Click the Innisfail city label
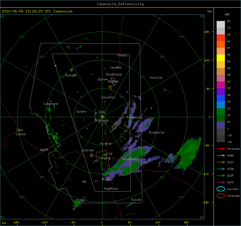This screenshot has width=241, height=226. point(108,97)
